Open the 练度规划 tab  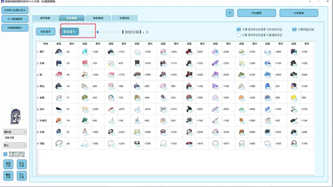pos(98,18)
